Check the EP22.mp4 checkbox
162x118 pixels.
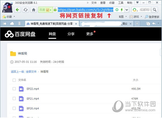(x=14, y=89)
